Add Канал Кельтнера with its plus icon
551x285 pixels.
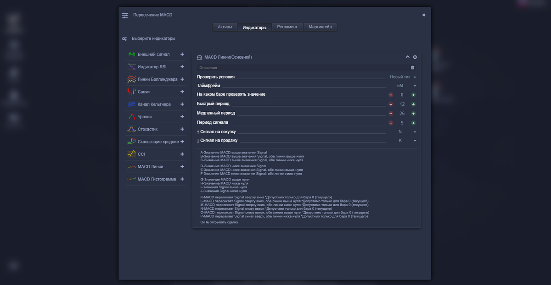pyautogui.click(x=182, y=104)
